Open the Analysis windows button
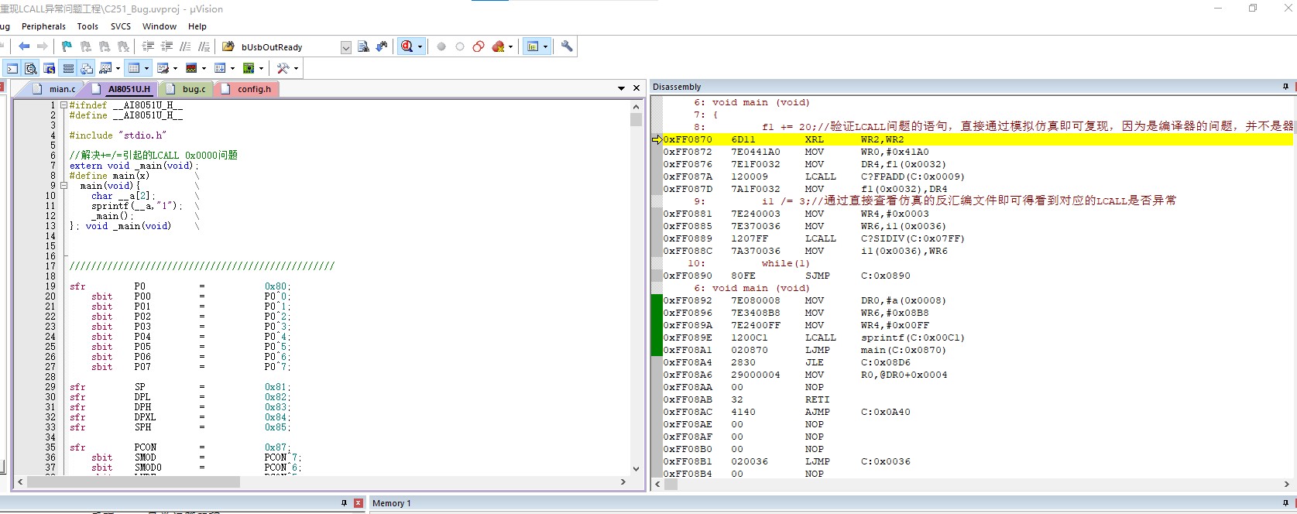1297x514 pixels. tap(191, 68)
